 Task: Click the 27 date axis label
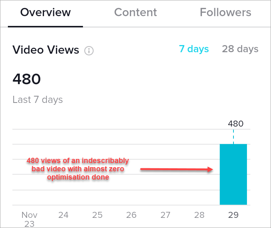point(165,215)
